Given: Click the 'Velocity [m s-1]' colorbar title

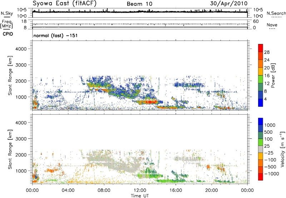Looking at the screenshot, I should pyautogui.click(x=282, y=149).
